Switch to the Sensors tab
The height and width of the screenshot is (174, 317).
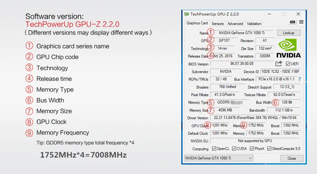(x=217, y=24)
